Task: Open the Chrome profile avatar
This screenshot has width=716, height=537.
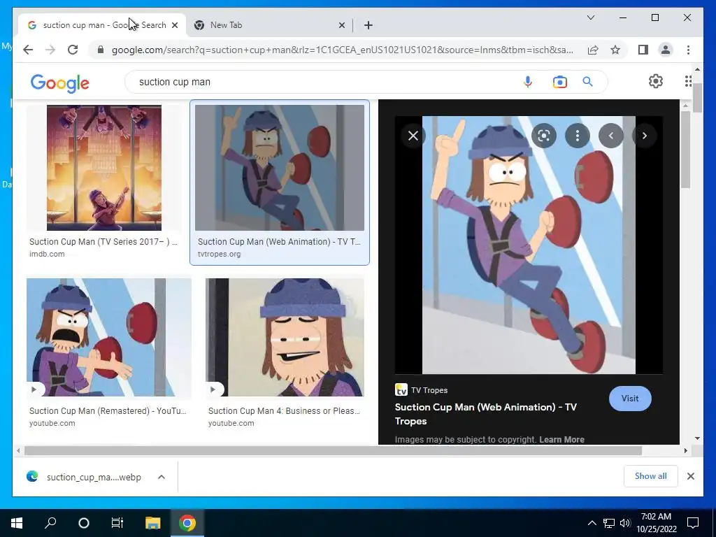Action: pyautogui.click(x=666, y=50)
